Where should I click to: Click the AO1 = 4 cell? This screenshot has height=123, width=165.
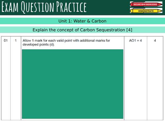coord(135,41)
